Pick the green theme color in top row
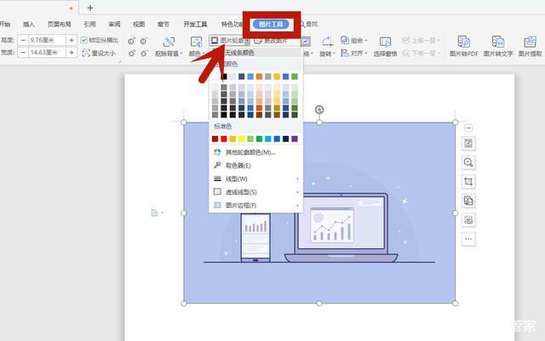Screen dimensions: 545x341 pyautogui.click(x=295, y=77)
